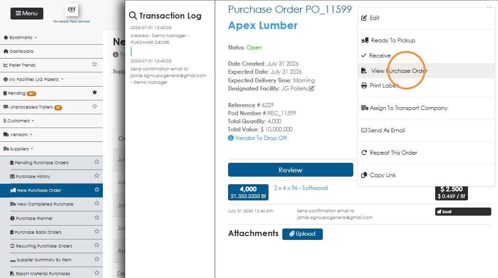The height and width of the screenshot is (278, 498).
Task: Click the blue Review button
Action: (x=290, y=170)
